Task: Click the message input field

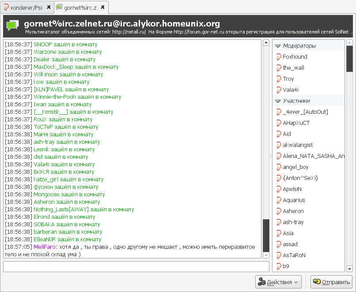Action: point(136,267)
